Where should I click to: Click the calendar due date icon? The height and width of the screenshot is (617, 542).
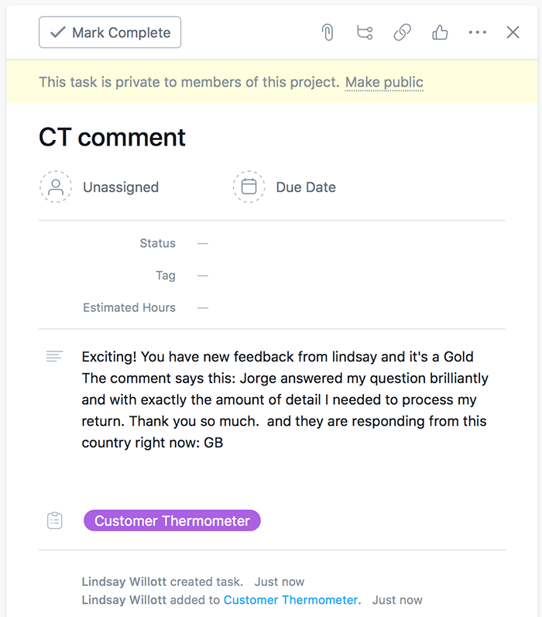point(249,187)
